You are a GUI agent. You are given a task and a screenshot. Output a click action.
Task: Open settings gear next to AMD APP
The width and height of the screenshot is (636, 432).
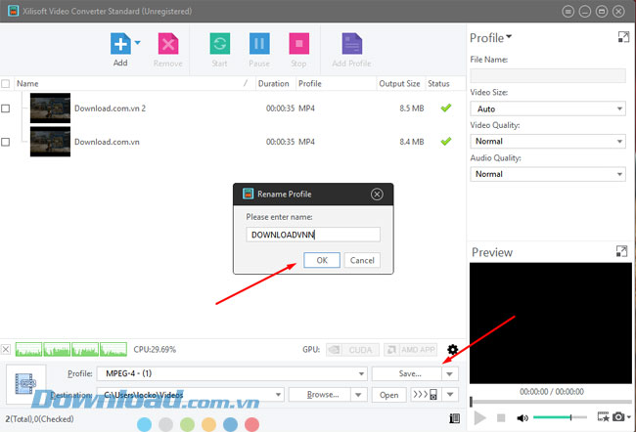click(453, 349)
